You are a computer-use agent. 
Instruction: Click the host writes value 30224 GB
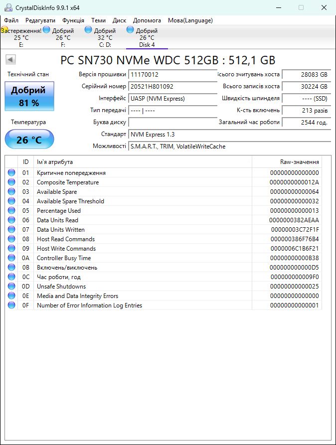(307, 87)
